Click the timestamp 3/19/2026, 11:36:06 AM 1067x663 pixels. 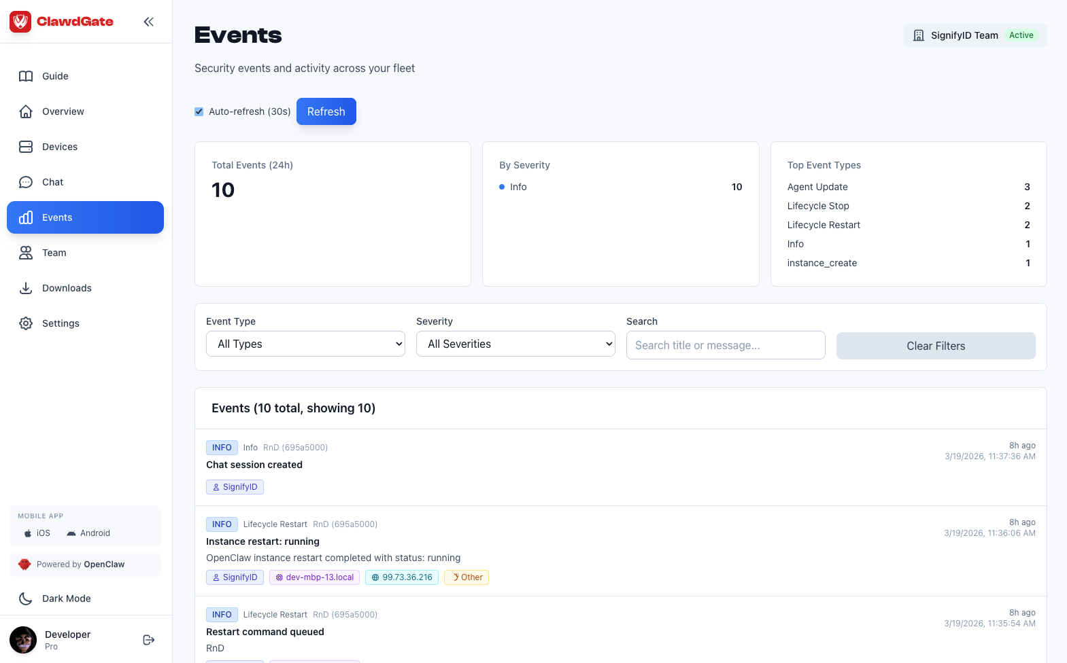tap(989, 533)
